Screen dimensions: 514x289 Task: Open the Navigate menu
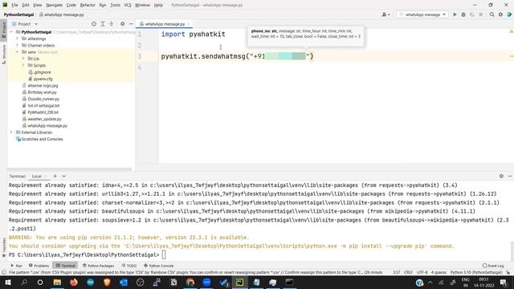point(54,5)
